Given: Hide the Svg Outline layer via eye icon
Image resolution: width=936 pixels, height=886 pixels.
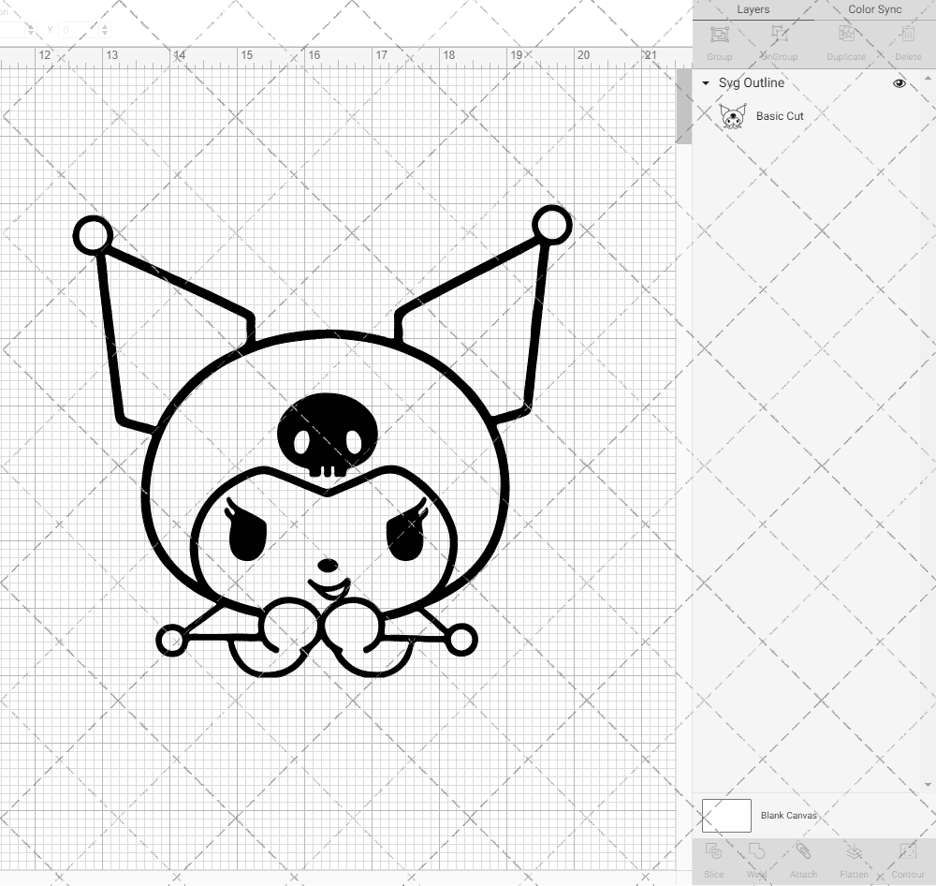Looking at the screenshot, I should coord(899,83).
